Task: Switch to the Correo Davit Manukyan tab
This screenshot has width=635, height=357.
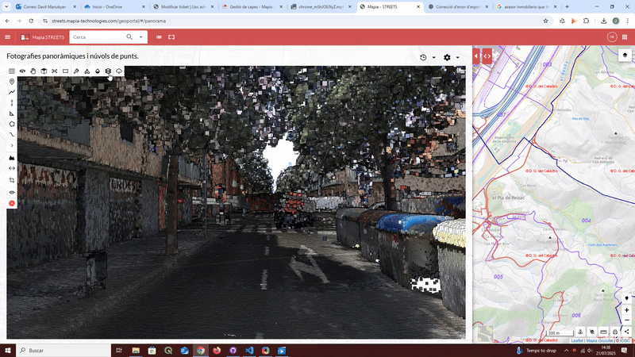Action: pyautogui.click(x=47, y=7)
